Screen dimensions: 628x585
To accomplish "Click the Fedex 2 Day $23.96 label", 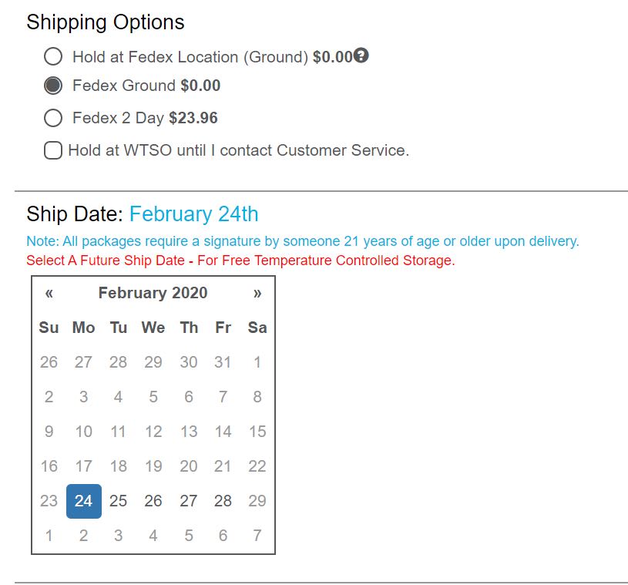I will pyautogui.click(x=145, y=118).
